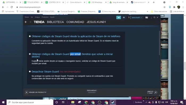Go to the TIENDA tab

[39, 22]
